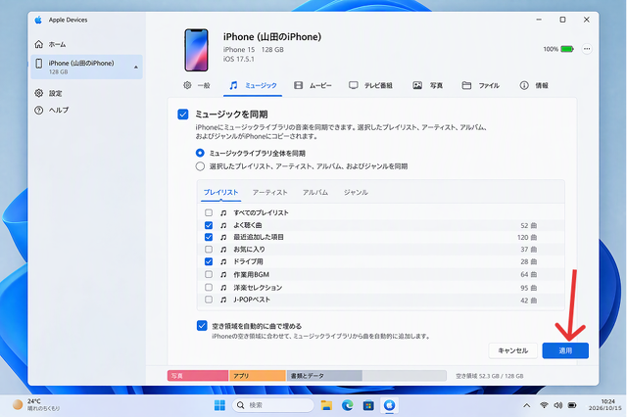Click the Apple logo in title bar
The width and height of the screenshot is (627, 417).
pyautogui.click(x=38, y=20)
